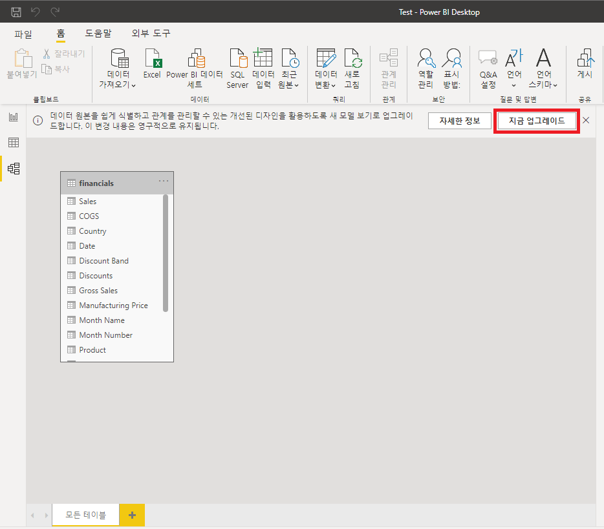This screenshot has width=604, height=529.
Task: Click the 복사 (Copy) icon
Action: point(47,69)
